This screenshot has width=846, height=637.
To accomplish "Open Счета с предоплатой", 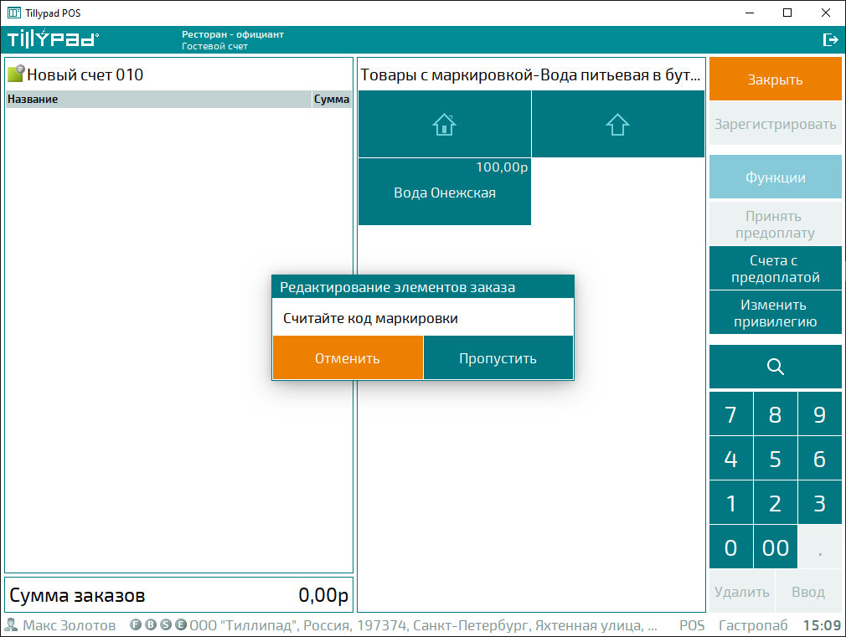I will pos(776,269).
